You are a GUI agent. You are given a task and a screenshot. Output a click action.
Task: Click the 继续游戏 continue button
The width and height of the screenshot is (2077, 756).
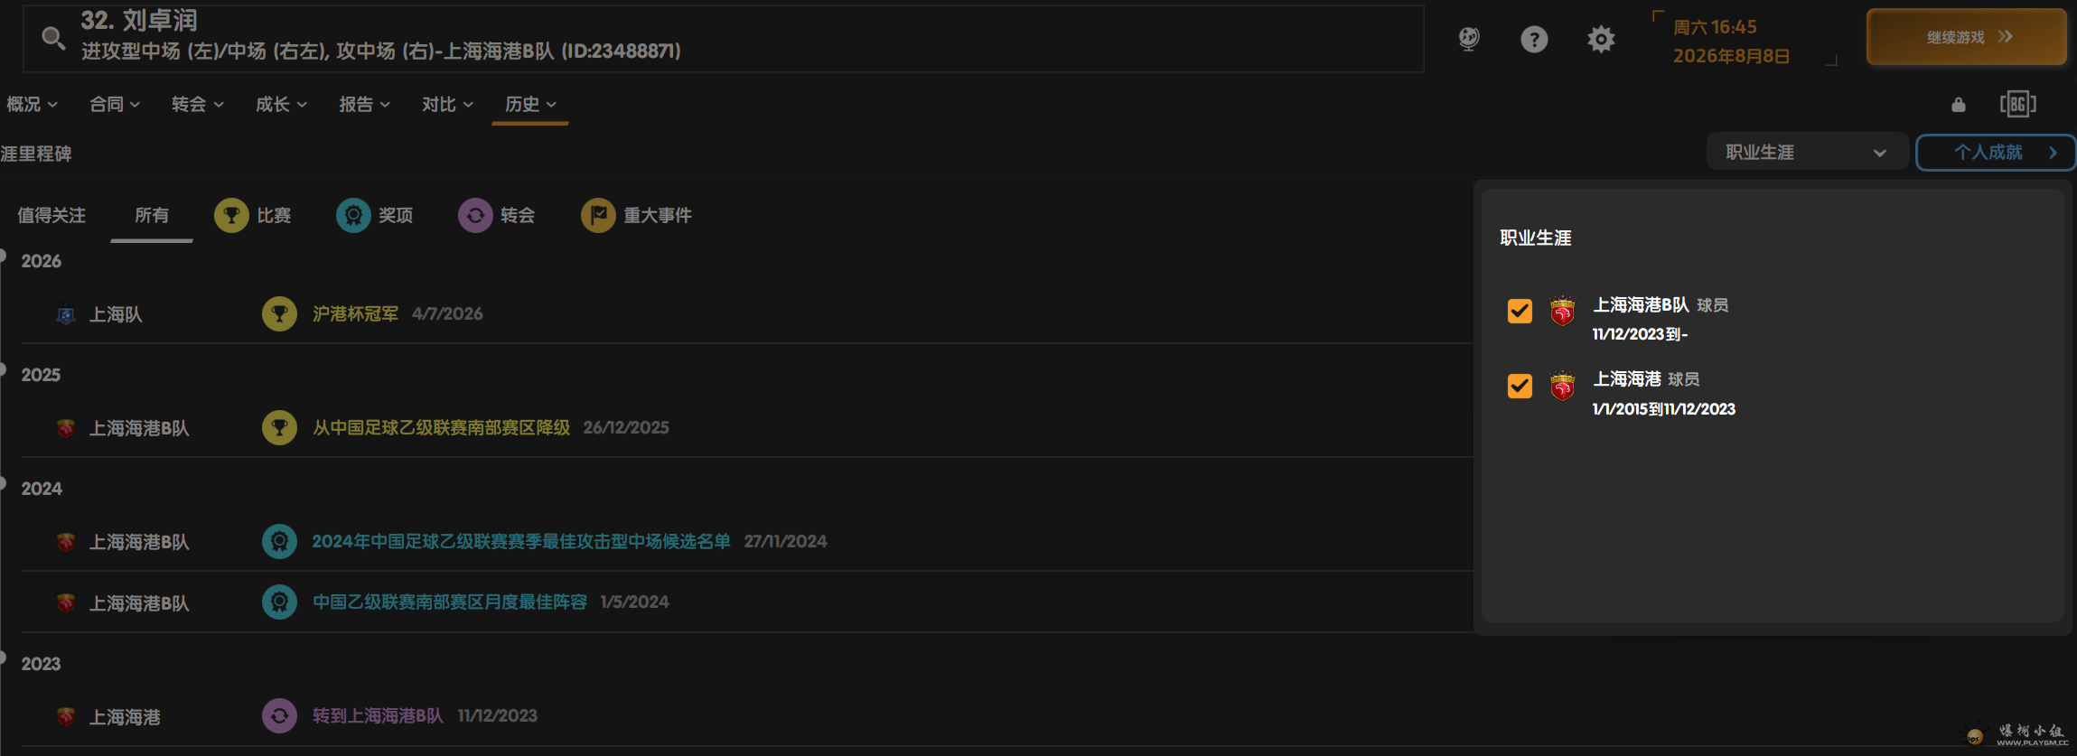click(1967, 37)
